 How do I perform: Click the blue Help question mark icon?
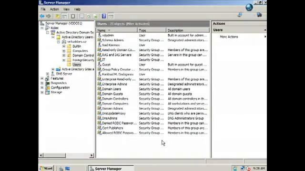(104, 16)
